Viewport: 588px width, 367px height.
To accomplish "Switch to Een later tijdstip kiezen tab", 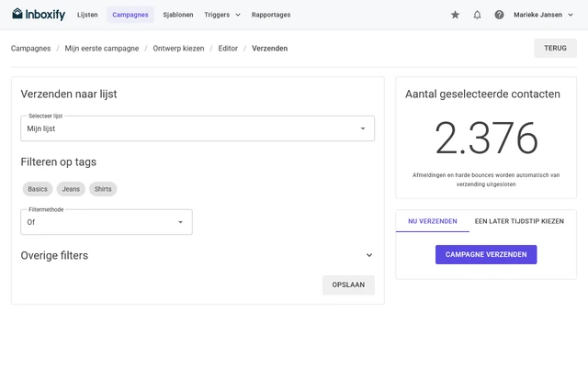I will 519,221.
